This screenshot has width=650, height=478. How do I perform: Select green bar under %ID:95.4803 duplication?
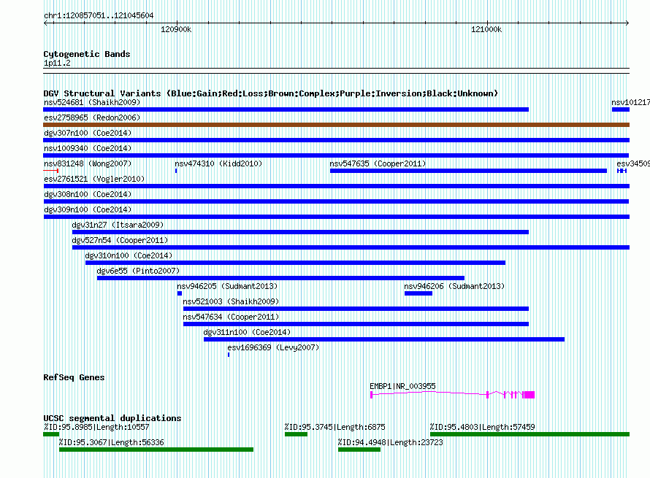point(529,434)
